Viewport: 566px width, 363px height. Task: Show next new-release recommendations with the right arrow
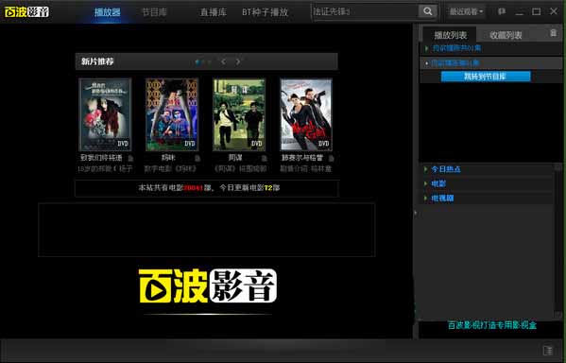(238, 61)
